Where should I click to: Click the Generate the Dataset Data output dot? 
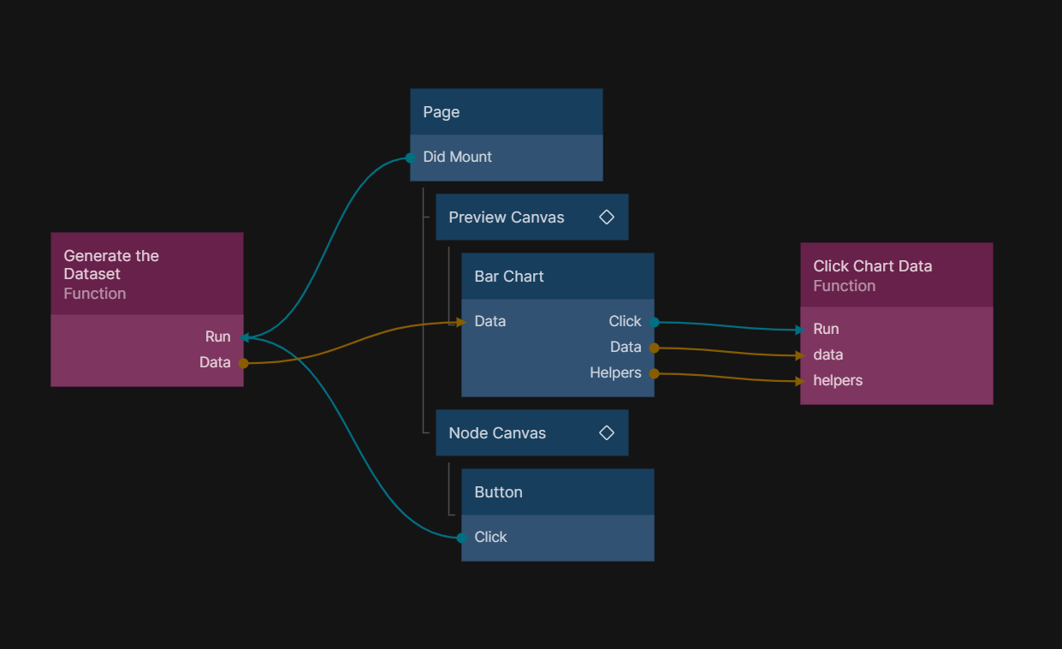coord(243,363)
